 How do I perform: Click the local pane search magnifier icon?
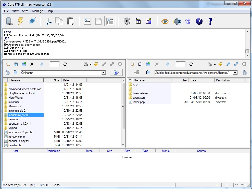click(x=8, y=64)
